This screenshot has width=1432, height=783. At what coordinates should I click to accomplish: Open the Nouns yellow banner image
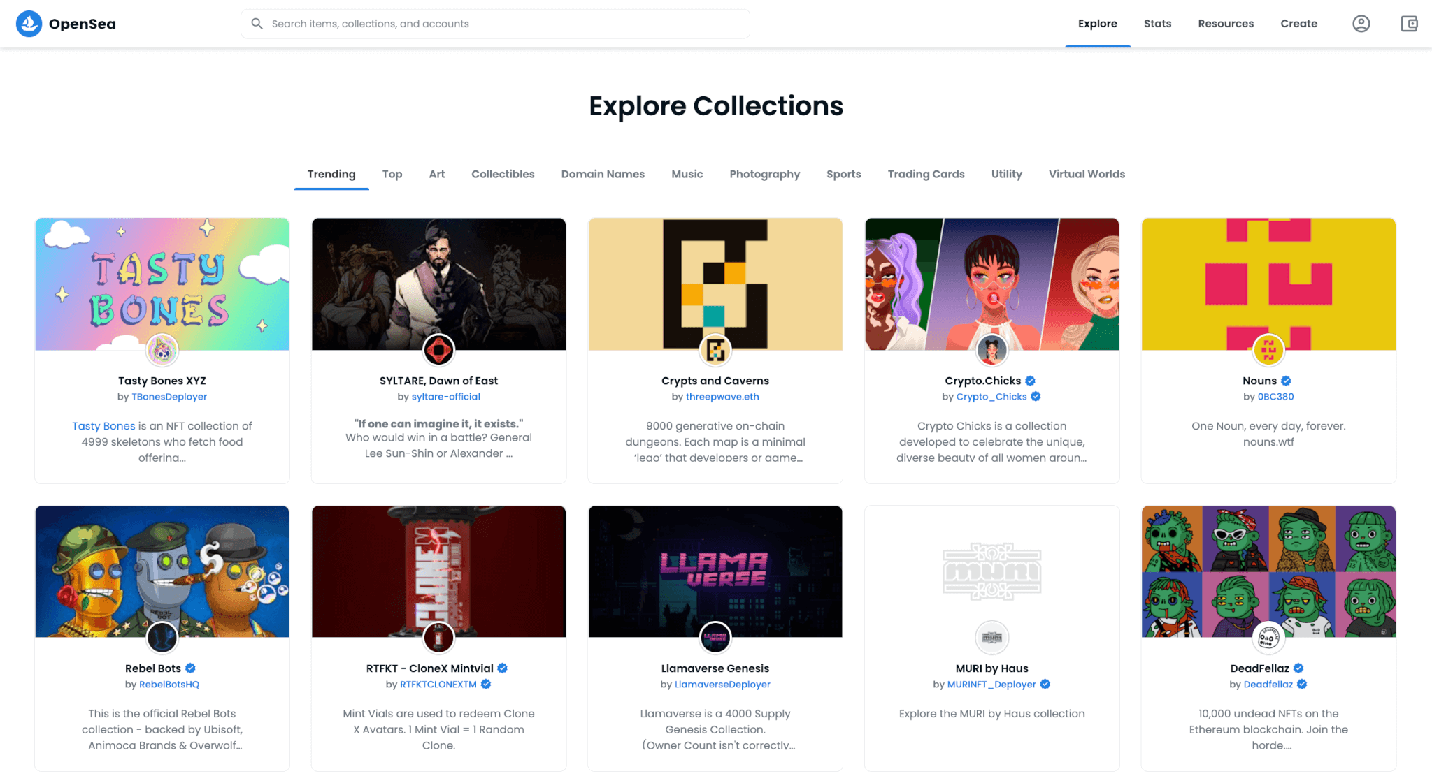click(x=1268, y=284)
